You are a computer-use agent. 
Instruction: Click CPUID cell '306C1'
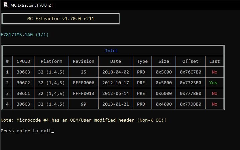click(x=23, y=94)
